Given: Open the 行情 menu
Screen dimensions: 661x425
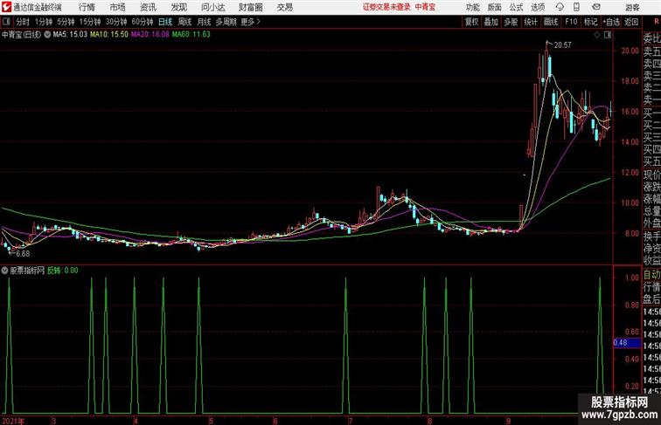Looking at the screenshot, I should (87, 7).
